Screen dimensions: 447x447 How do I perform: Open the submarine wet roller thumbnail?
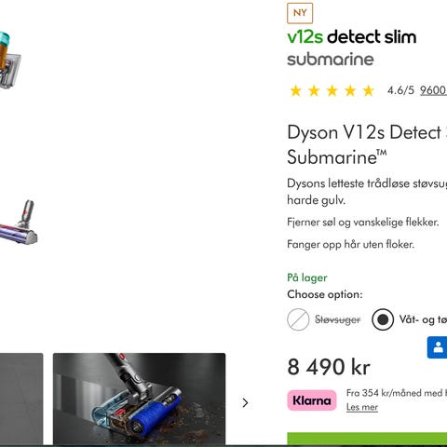(139, 400)
